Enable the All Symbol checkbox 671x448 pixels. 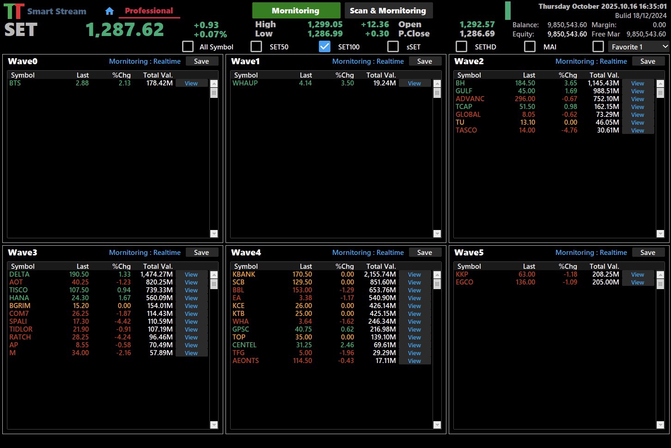coord(188,47)
